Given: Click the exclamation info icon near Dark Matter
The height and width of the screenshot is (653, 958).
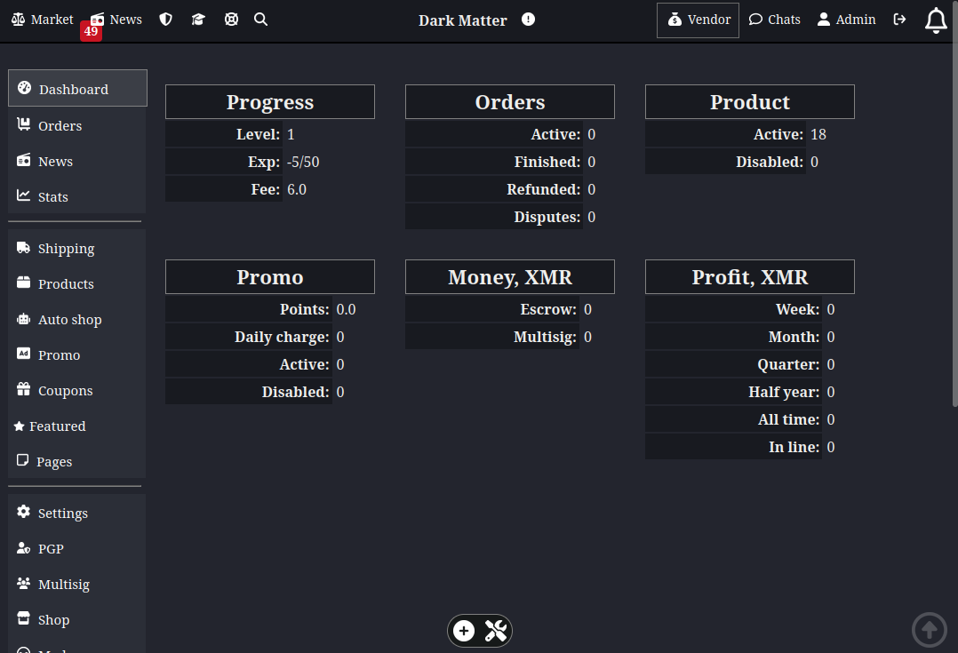Looking at the screenshot, I should pos(529,20).
